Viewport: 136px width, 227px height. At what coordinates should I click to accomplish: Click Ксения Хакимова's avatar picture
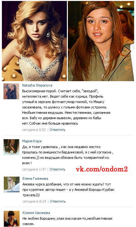12,219
